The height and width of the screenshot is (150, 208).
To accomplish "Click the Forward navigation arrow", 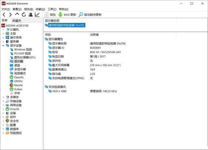I will click(10, 15).
